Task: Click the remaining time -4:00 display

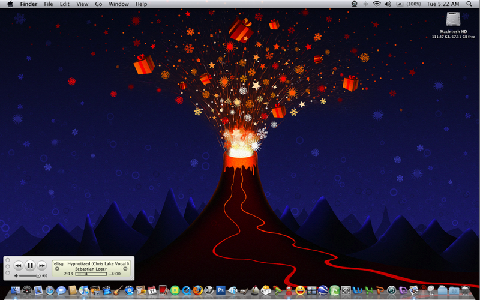Action: click(x=115, y=274)
